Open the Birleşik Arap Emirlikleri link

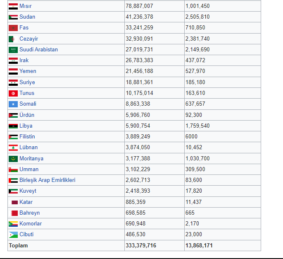pos(47,180)
